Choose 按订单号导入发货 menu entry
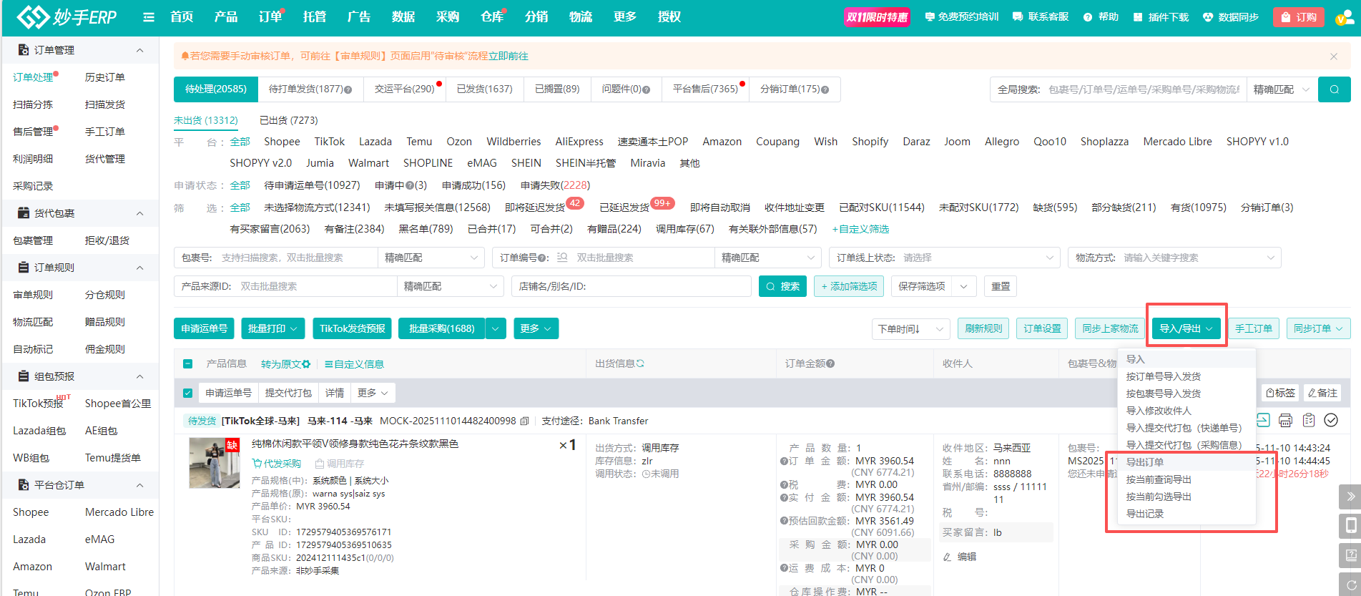 coord(1163,376)
